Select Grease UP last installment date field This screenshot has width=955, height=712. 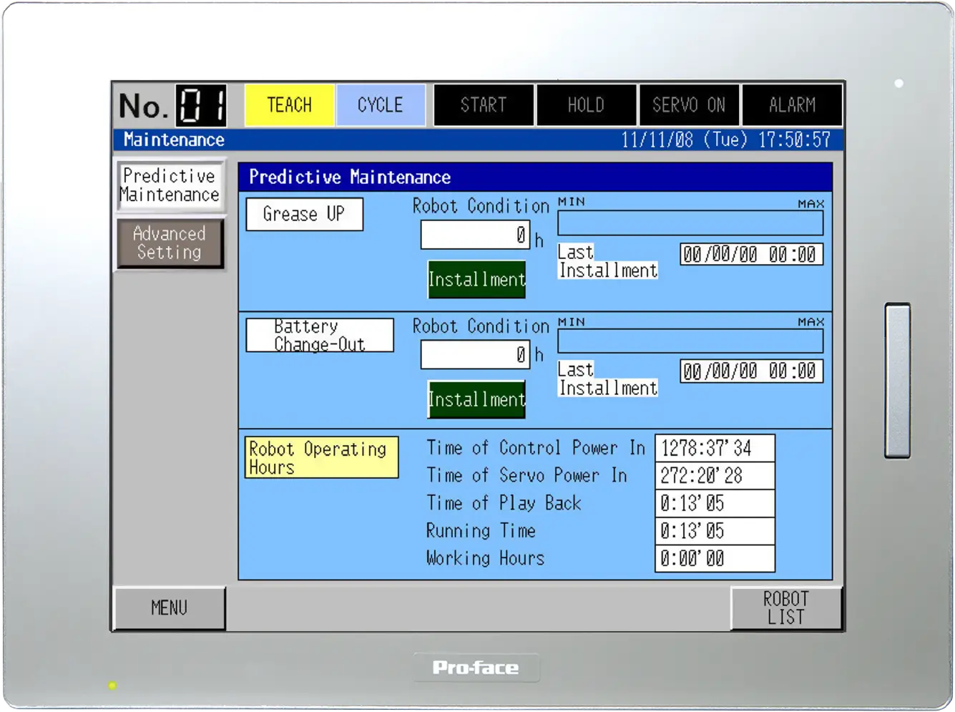[751, 254]
